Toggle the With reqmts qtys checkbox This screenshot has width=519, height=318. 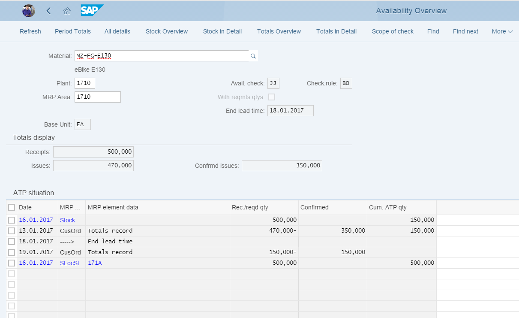tap(272, 97)
